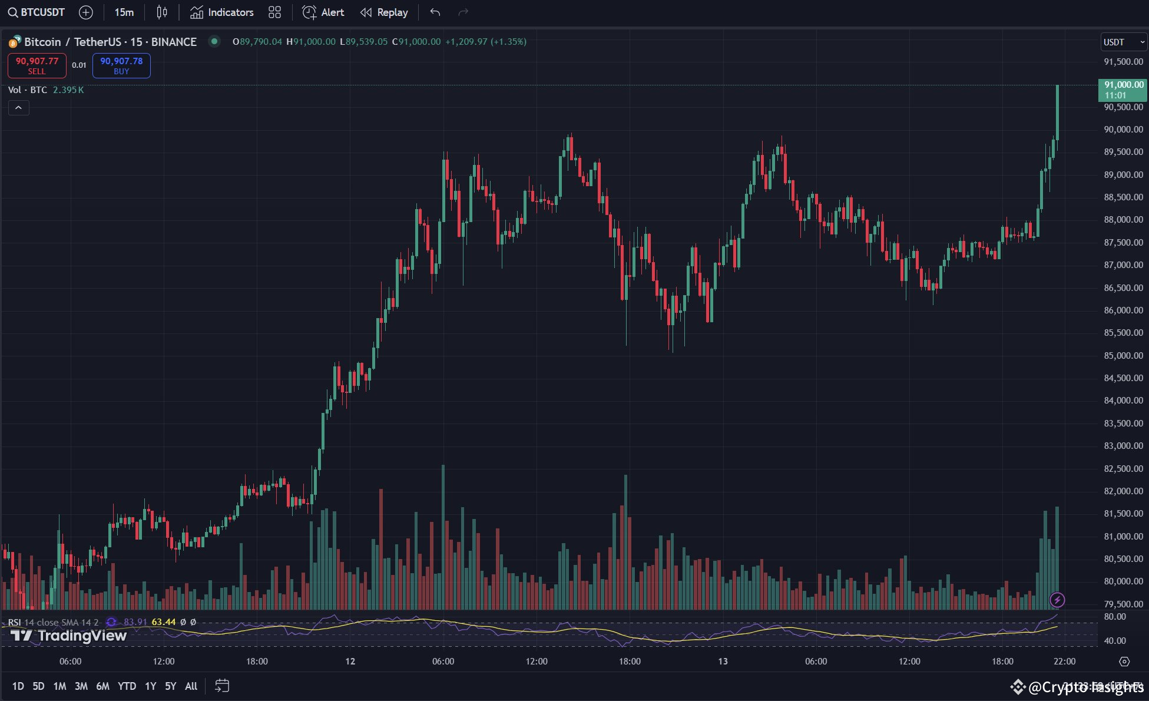Open the go-to-date calendar icon
Screen dimensions: 1149x701
[x=223, y=686]
